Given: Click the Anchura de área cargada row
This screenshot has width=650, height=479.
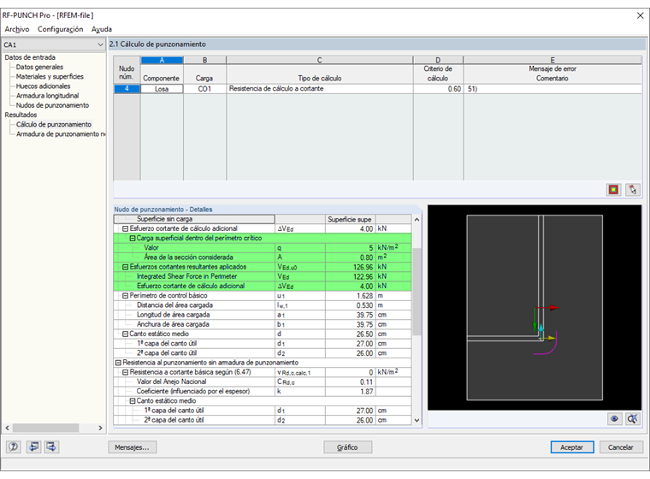Looking at the screenshot, I should coord(263,324).
